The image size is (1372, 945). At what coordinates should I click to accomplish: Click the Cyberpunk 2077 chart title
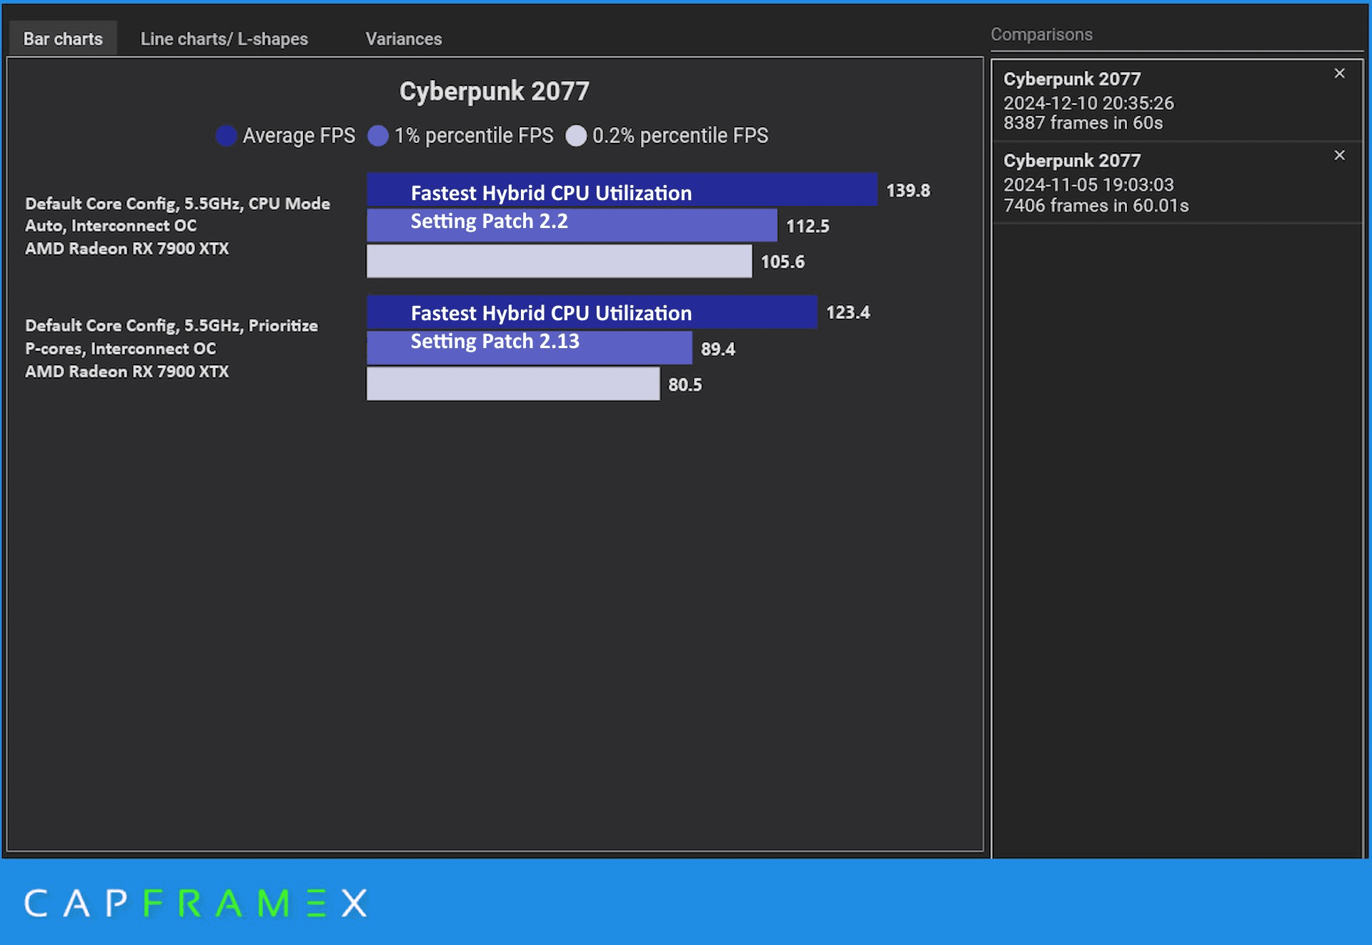point(494,91)
